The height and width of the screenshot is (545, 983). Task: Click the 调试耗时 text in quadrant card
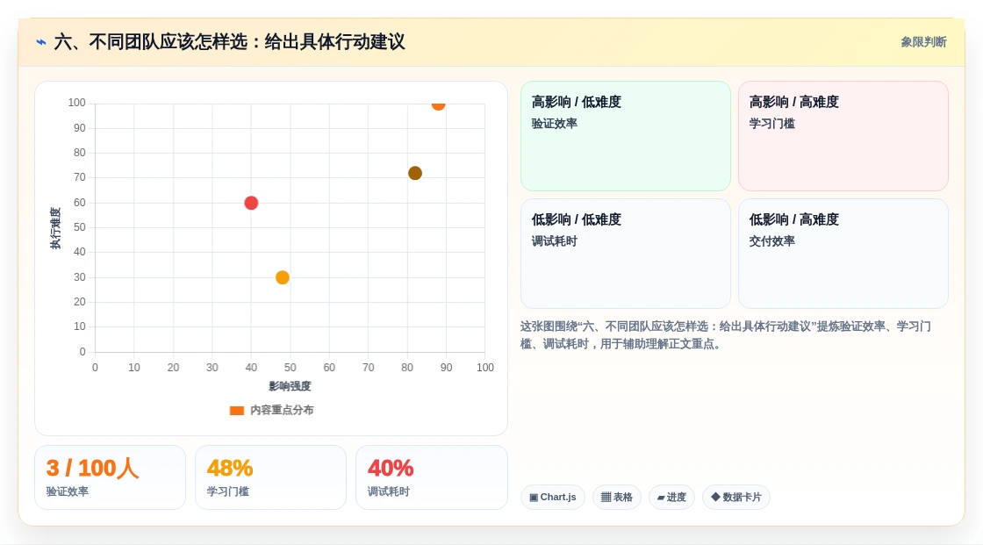pos(554,241)
